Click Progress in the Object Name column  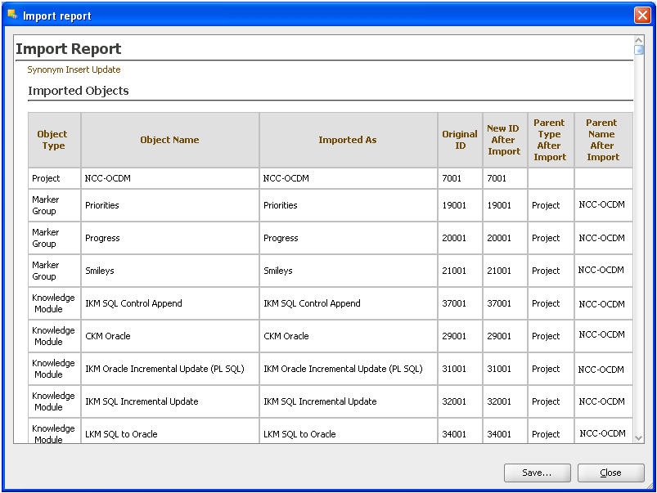(x=102, y=238)
